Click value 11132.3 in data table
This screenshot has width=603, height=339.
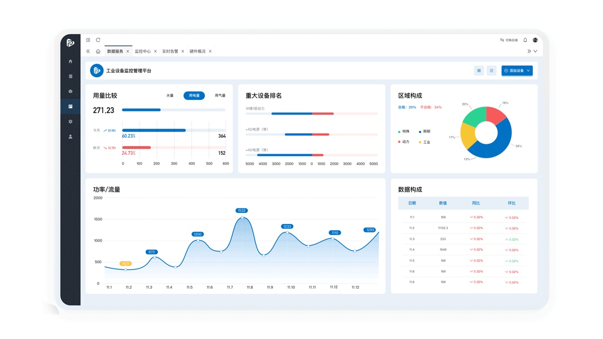click(x=443, y=228)
